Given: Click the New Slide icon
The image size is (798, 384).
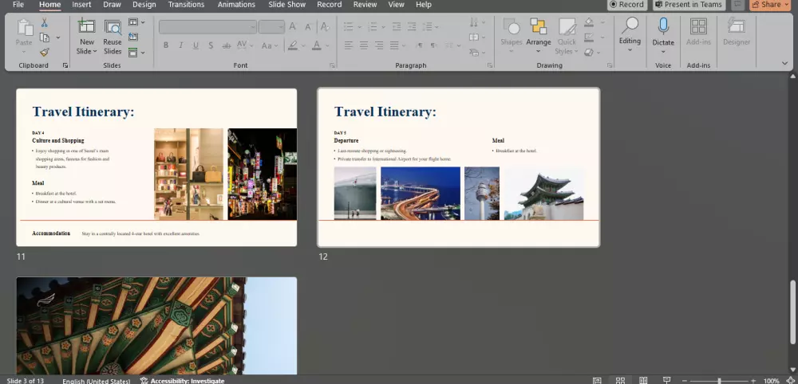Looking at the screenshot, I should [x=86, y=28].
